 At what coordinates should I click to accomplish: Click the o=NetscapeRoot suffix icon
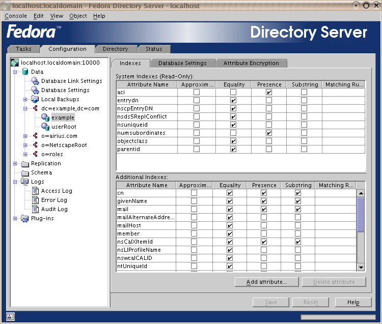35,145
